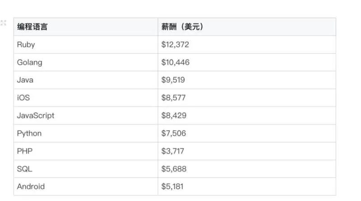
Task: Select the JavaScript cell
Action: (86, 115)
